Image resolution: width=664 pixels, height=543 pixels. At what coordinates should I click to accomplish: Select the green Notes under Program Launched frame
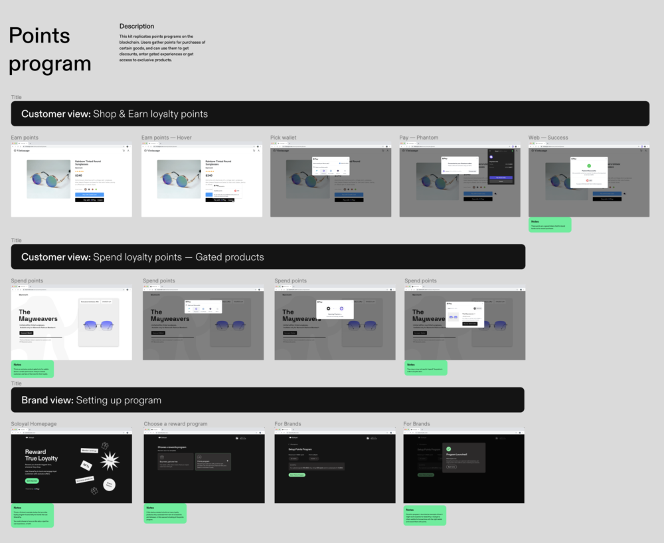425,516
